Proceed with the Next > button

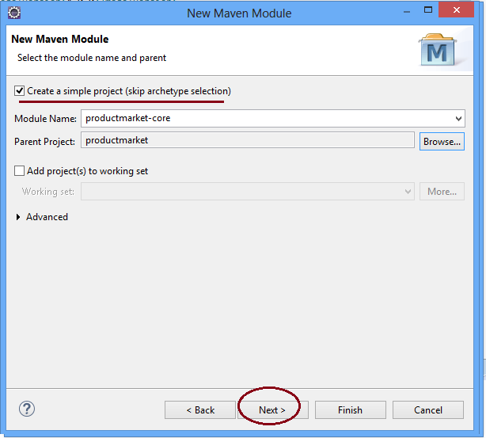pyautogui.click(x=272, y=410)
